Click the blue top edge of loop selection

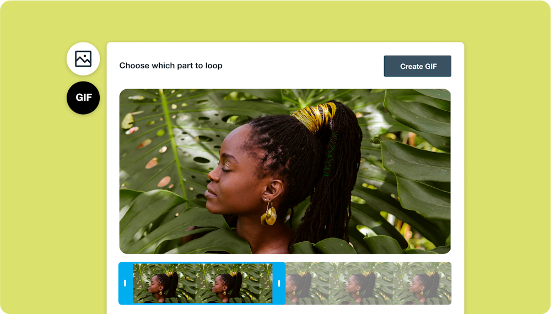tap(202, 263)
